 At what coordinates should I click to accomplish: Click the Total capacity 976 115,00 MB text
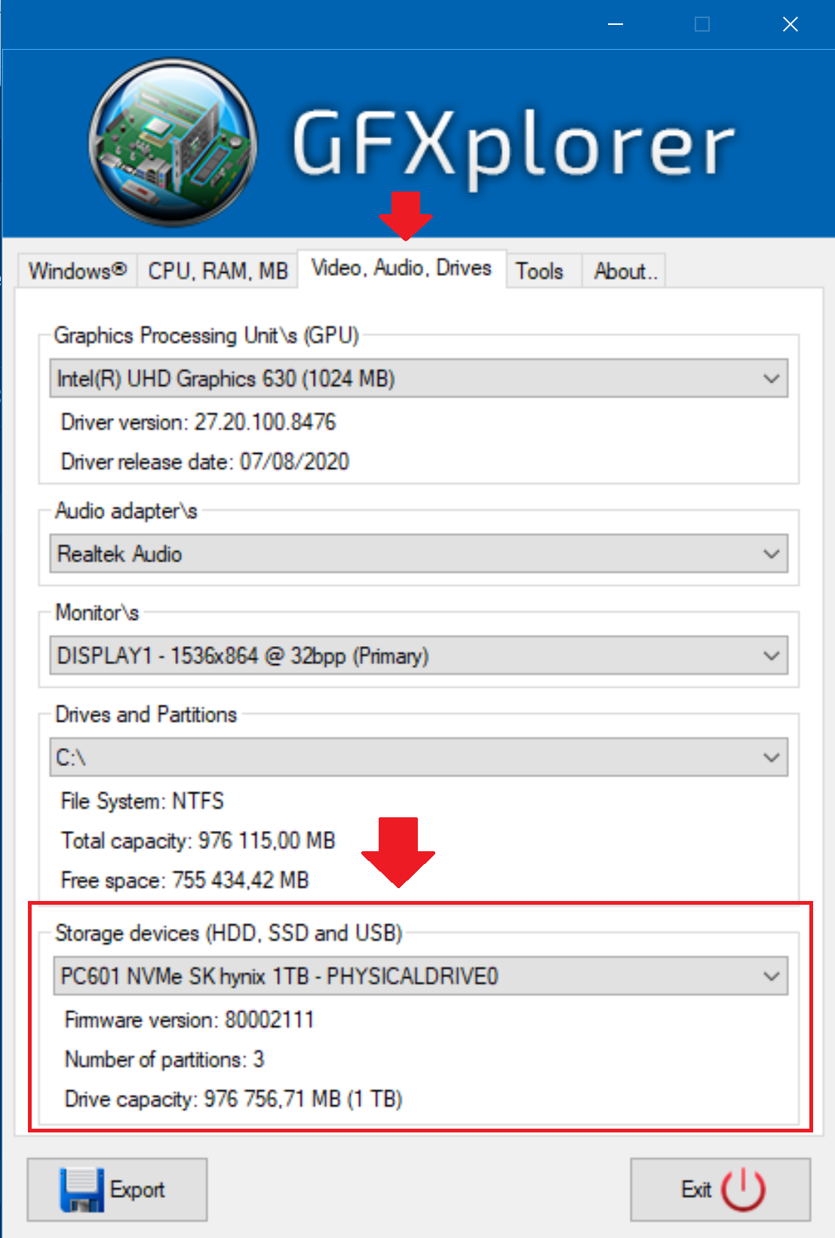pyautogui.click(x=198, y=841)
